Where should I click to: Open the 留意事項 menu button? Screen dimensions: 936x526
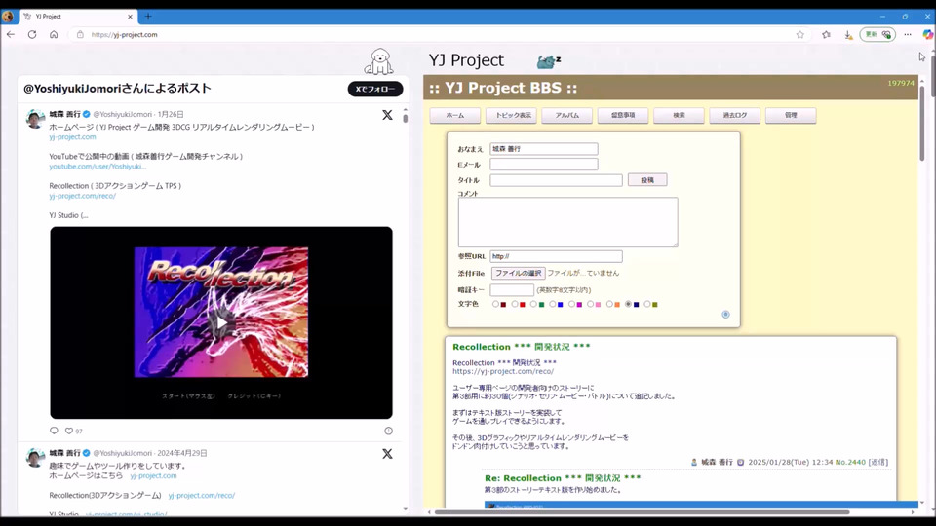(623, 115)
